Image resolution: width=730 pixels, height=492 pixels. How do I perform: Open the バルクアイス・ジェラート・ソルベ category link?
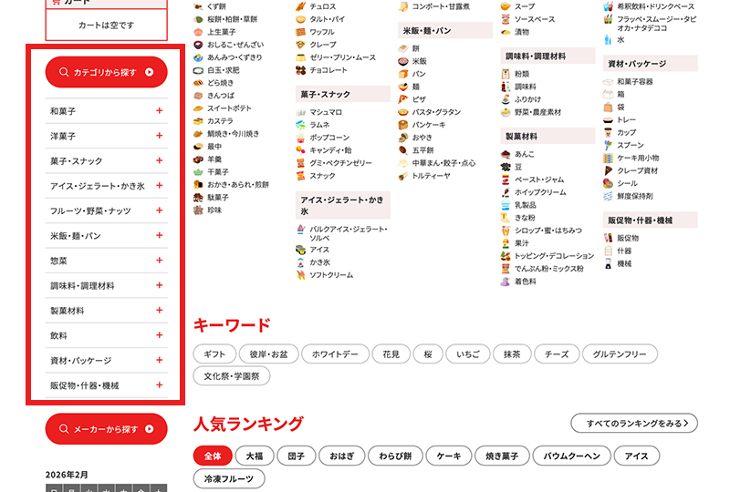tap(349, 233)
